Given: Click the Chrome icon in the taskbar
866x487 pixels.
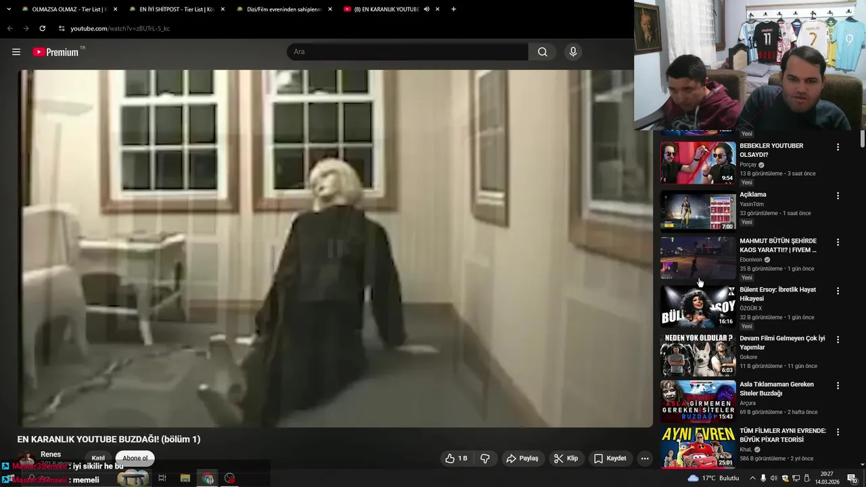Looking at the screenshot, I should tap(208, 478).
